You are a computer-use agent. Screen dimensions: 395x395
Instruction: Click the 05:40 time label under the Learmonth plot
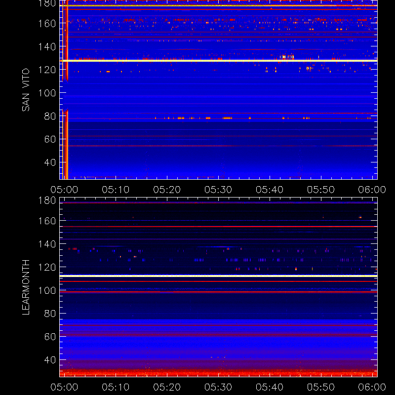click(x=270, y=387)
